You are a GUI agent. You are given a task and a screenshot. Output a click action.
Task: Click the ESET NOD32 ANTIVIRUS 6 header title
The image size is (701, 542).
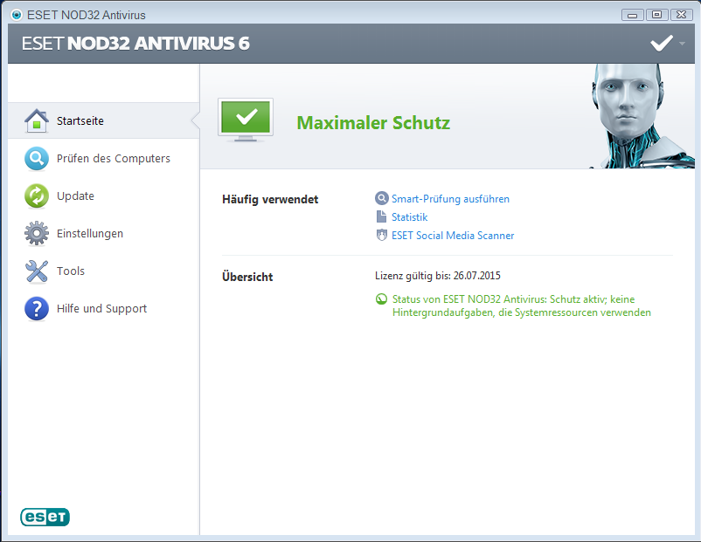point(135,44)
